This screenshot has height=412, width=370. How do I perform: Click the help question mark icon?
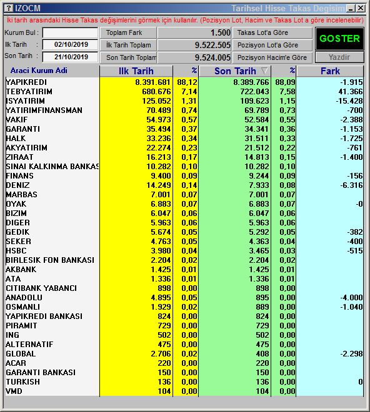click(9, 8)
